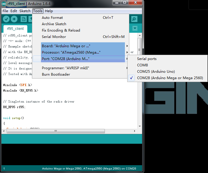Open the Programmer: AVRISP mkII submenu
Image resolution: width=208 pixels, height=173 pixels.
click(80, 68)
